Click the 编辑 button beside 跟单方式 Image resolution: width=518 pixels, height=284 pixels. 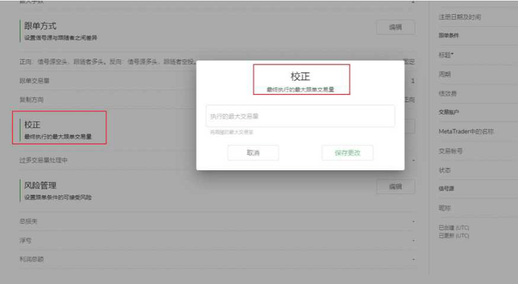click(x=396, y=27)
